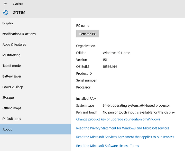Click the SYSTEM header title
The height and width of the screenshot is (151, 185).
tap(19, 13)
